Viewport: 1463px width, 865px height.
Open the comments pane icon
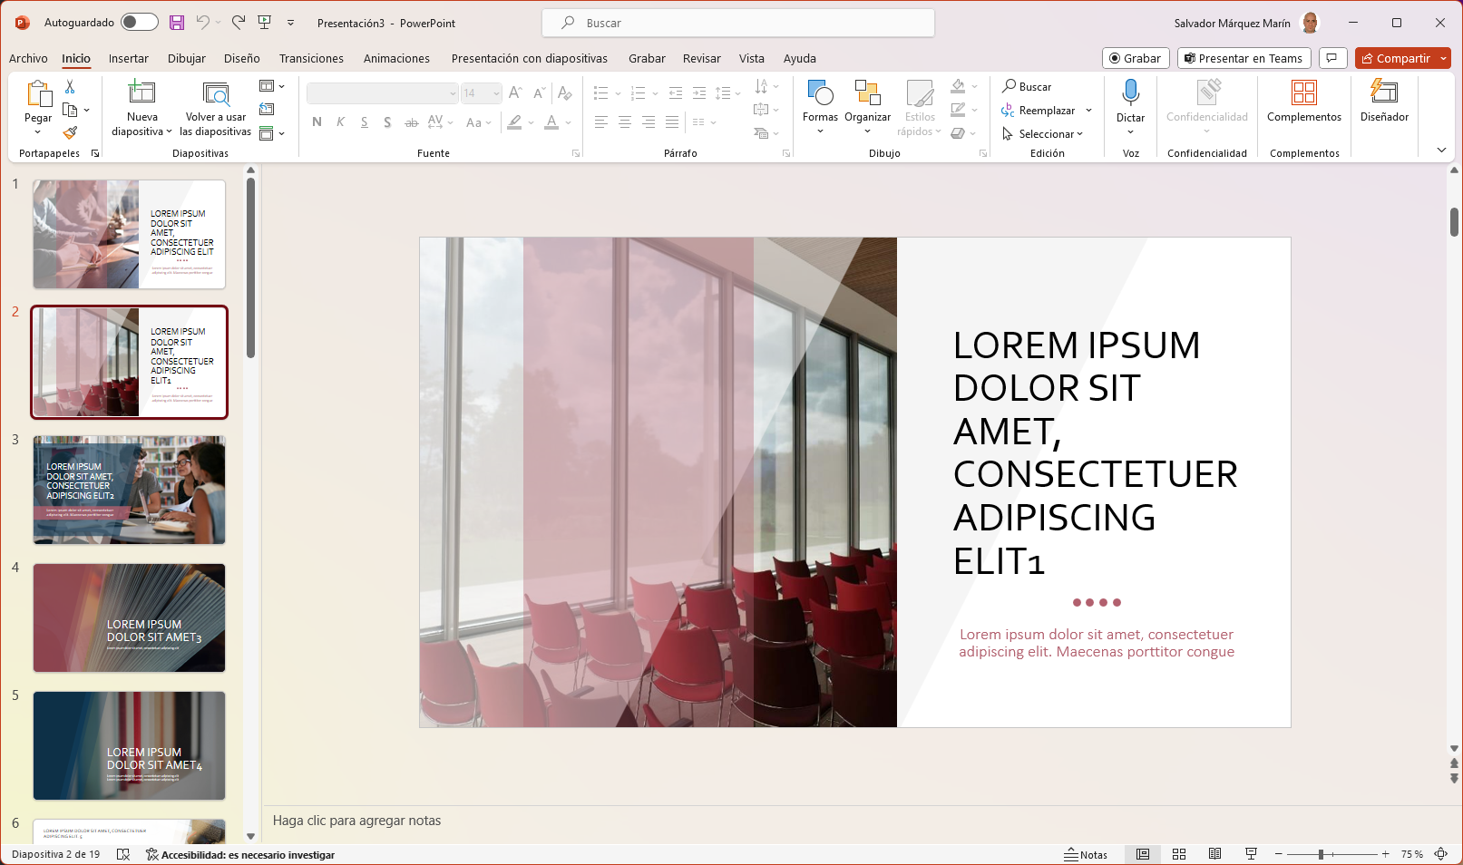[x=1331, y=58]
